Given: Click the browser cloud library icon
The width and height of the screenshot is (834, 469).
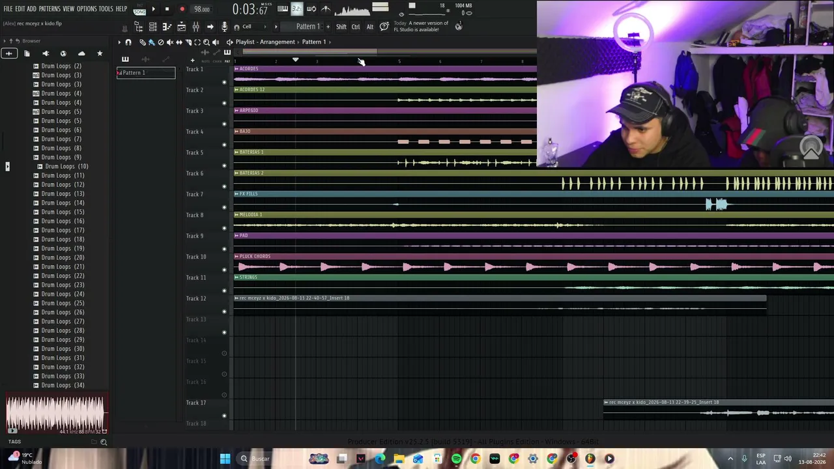Looking at the screenshot, I should pos(81,53).
